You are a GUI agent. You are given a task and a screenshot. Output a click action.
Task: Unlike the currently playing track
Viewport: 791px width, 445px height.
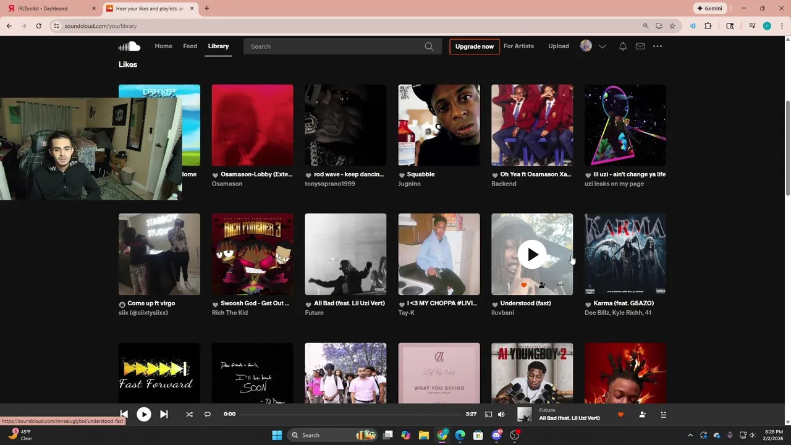[620, 415]
